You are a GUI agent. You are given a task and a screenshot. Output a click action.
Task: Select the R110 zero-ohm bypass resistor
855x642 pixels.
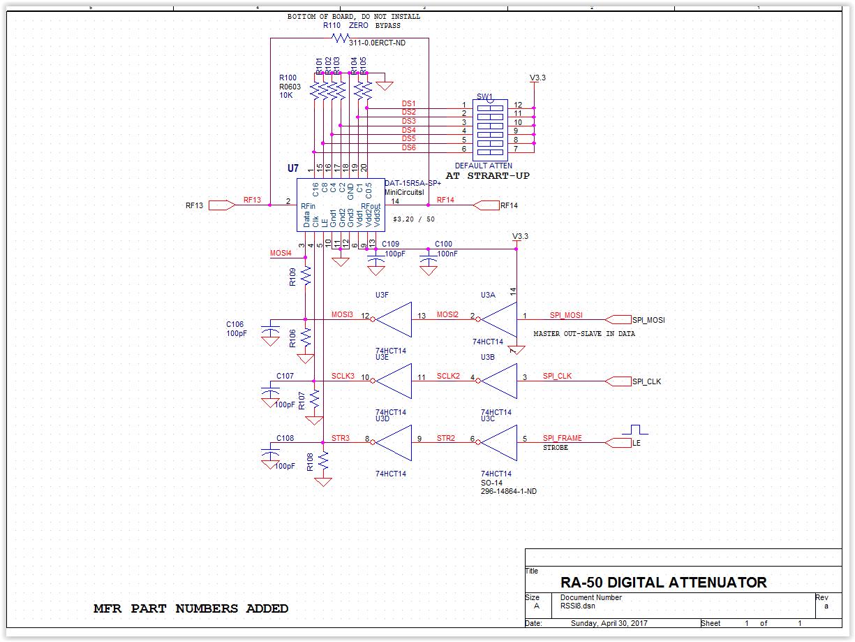point(340,38)
